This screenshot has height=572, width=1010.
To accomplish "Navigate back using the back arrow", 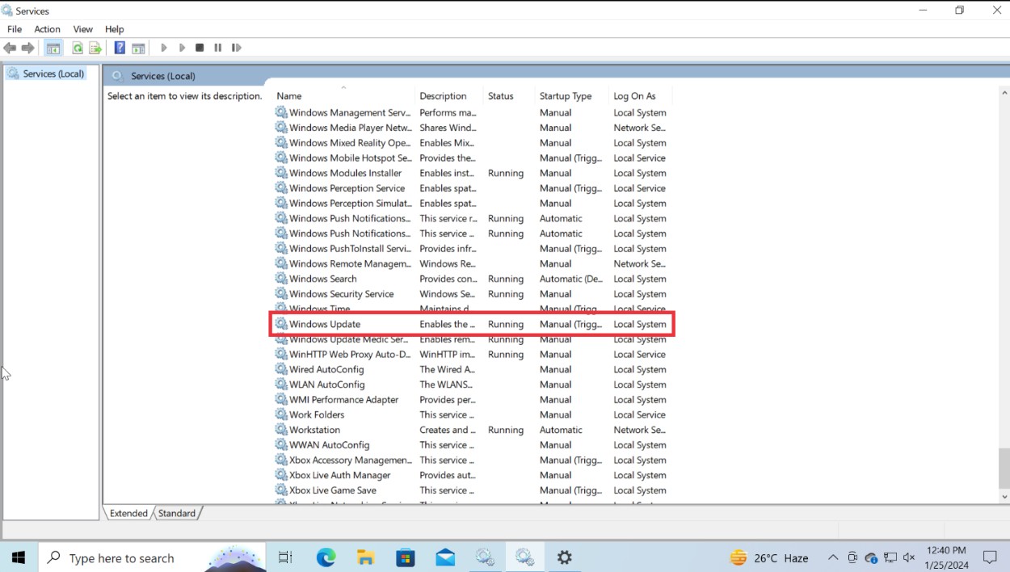I will pyautogui.click(x=10, y=48).
